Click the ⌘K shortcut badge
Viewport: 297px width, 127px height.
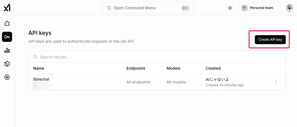[x=185, y=8]
